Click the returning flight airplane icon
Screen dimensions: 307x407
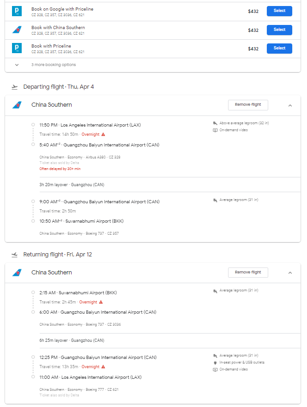(15, 255)
